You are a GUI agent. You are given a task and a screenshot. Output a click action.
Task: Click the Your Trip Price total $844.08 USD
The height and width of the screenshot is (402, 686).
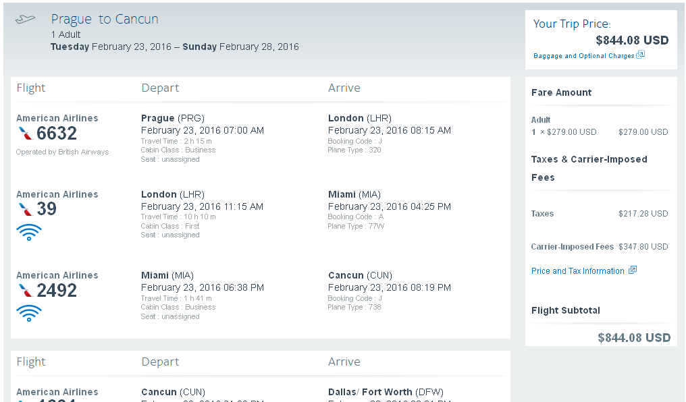click(x=632, y=40)
